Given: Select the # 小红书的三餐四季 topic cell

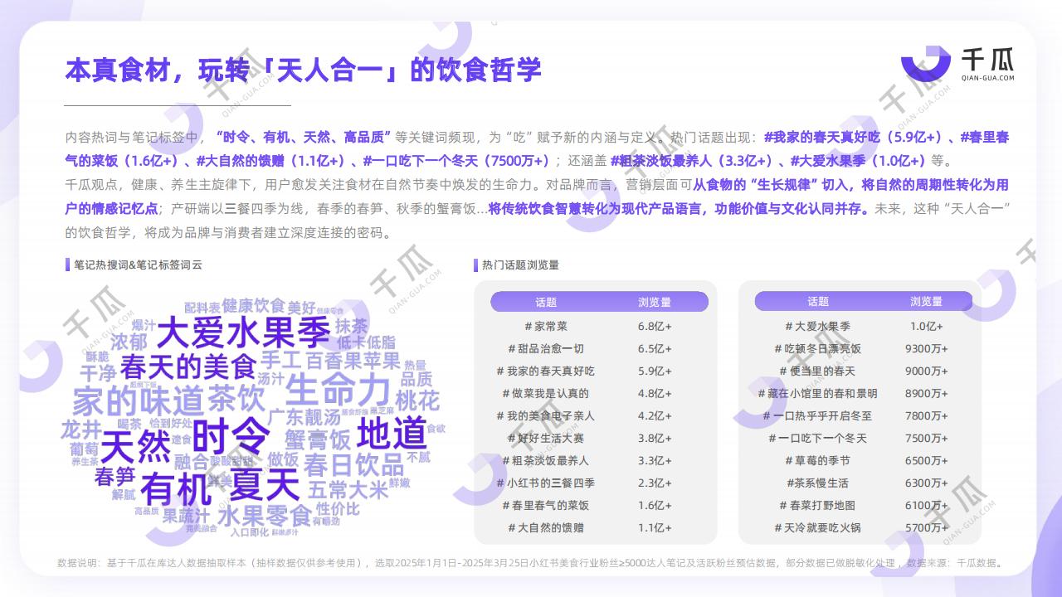Looking at the screenshot, I should pyautogui.click(x=546, y=483).
